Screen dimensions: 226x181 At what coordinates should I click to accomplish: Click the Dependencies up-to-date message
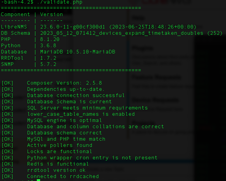[x=66, y=89]
